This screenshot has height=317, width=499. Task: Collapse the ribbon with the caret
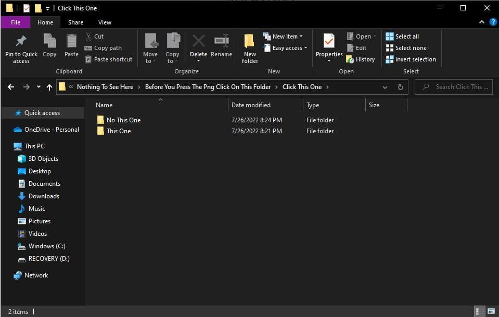tap(481, 22)
